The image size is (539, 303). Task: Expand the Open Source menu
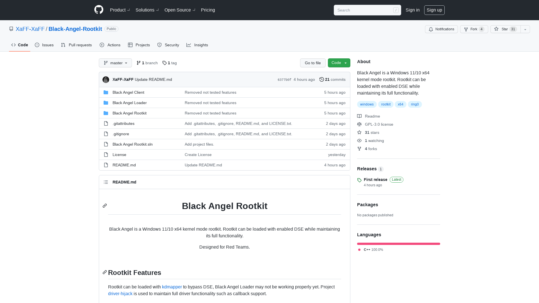coord(180,10)
